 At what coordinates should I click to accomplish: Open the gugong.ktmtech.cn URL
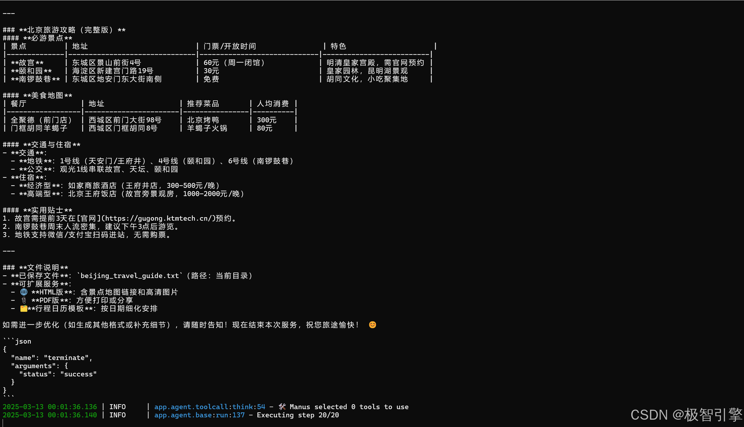(160, 219)
